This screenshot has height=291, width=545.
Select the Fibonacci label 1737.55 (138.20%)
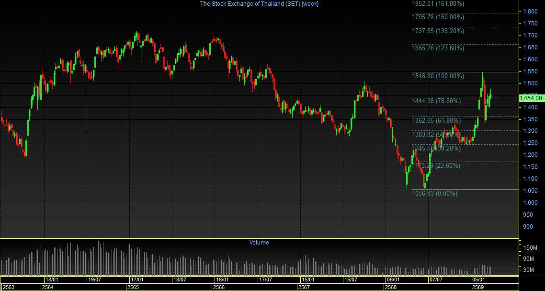(x=438, y=31)
